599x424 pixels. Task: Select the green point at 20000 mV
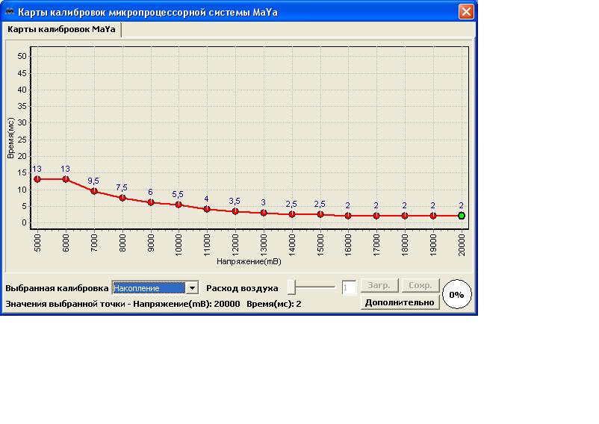[462, 216]
